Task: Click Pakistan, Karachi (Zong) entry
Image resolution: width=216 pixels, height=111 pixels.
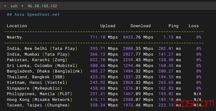Action: pos(37,60)
